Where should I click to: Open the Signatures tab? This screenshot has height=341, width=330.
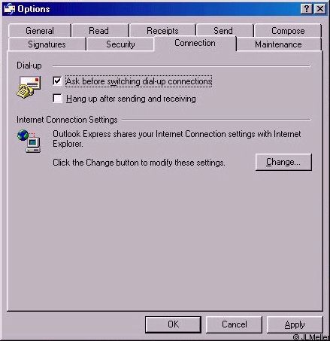coord(47,44)
